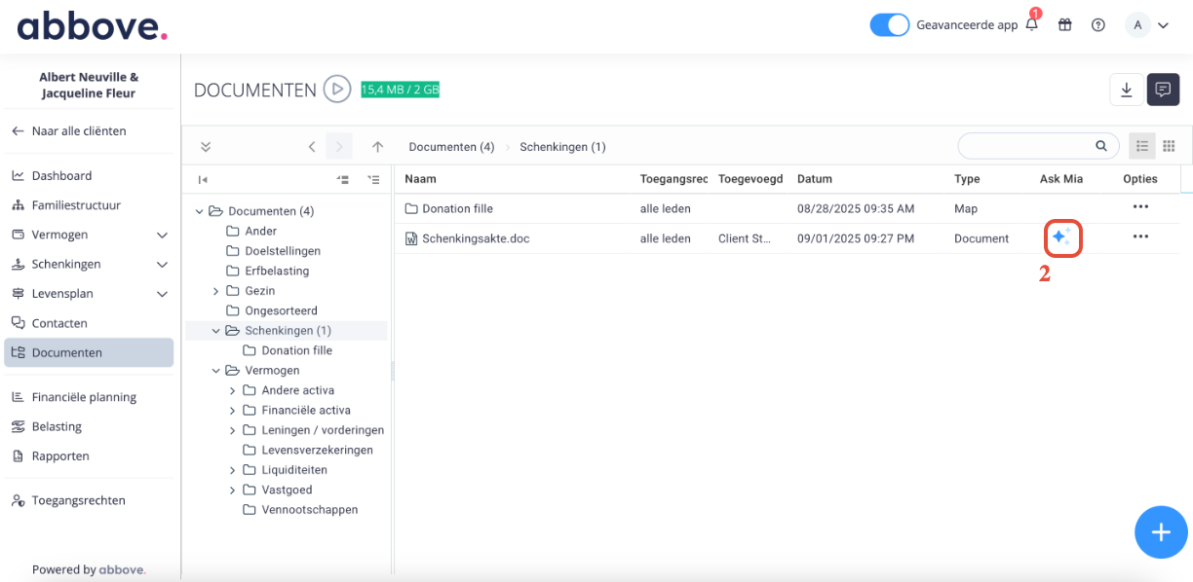
Task: Play the Documenten tutorial video button
Action: [x=337, y=90]
